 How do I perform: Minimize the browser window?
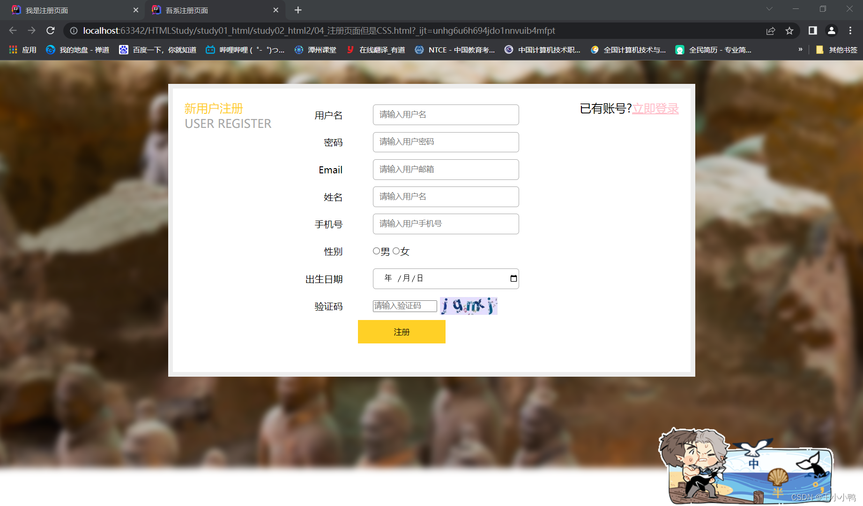(796, 9)
